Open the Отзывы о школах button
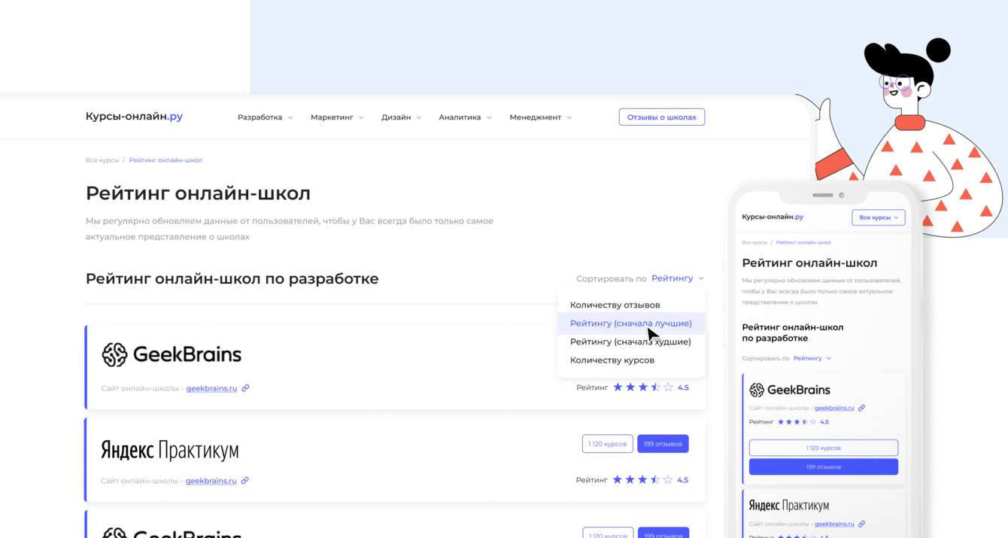 [x=662, y=117]
